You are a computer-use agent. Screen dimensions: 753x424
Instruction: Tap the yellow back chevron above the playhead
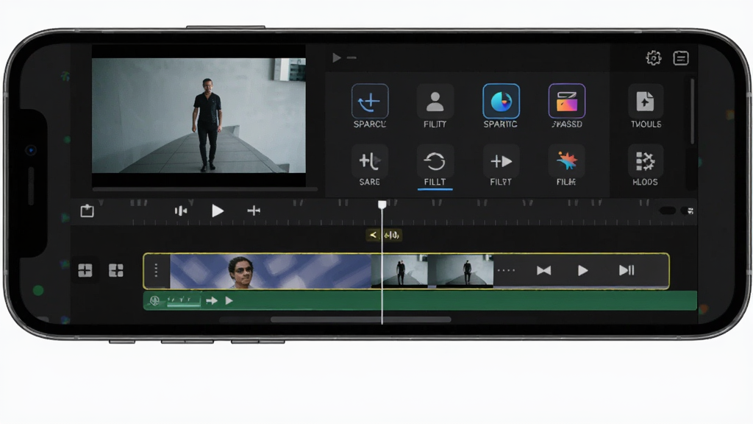(x=373, y=235)
